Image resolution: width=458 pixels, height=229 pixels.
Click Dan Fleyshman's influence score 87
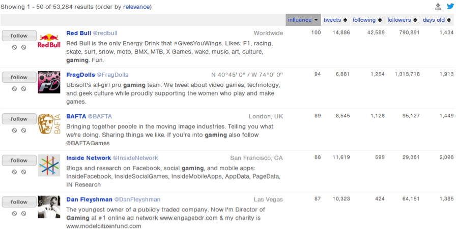pyautogui.click(x=318, y=199)
